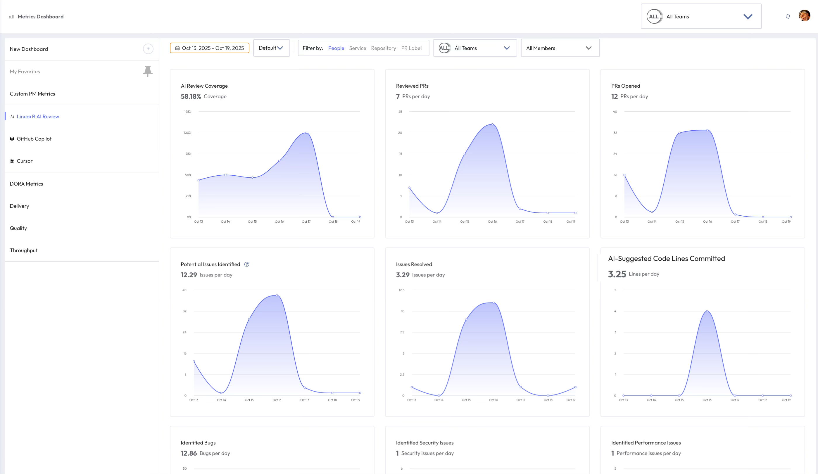Open Custom PM Metrics dashboard

32,94
